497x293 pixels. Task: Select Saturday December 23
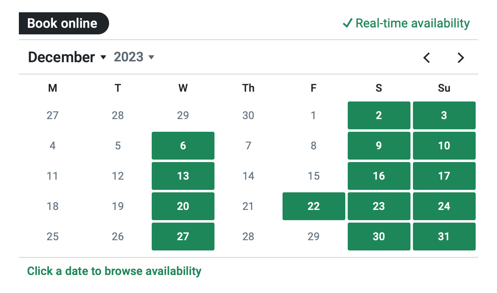[x=378, y=206]
